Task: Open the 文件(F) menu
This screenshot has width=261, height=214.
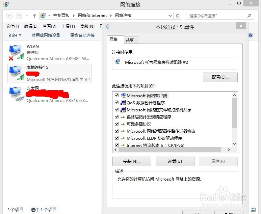Action: click(12, 26)
